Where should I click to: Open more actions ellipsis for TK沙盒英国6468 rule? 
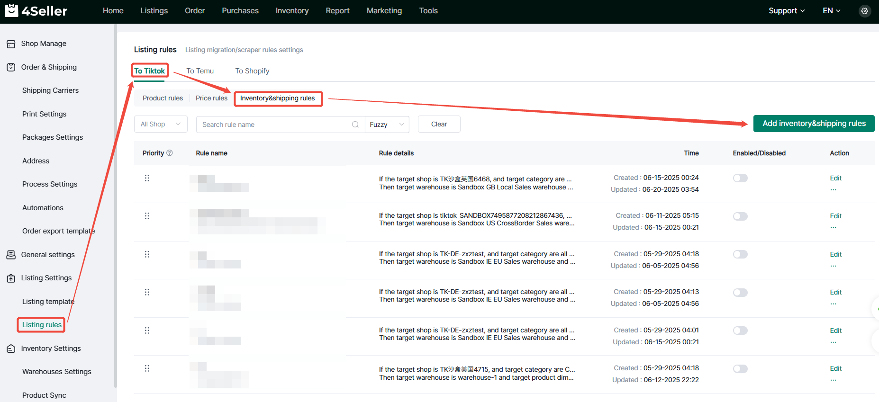[834, 190]
